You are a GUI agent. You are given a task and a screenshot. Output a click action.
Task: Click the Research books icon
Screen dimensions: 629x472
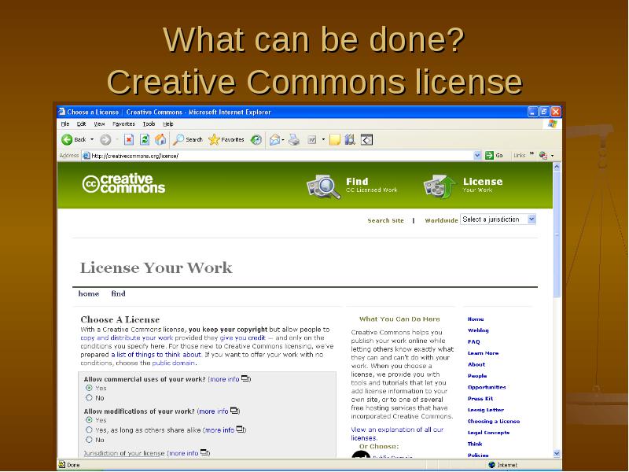click(350, 139)
